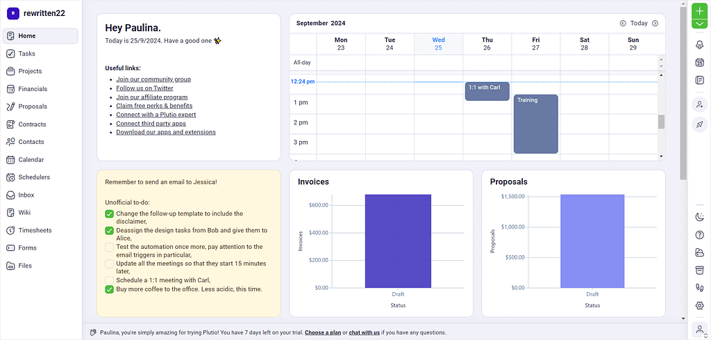Open the notes icon in right sidebar
711x340 pixels.
click(x=699, y=80)
